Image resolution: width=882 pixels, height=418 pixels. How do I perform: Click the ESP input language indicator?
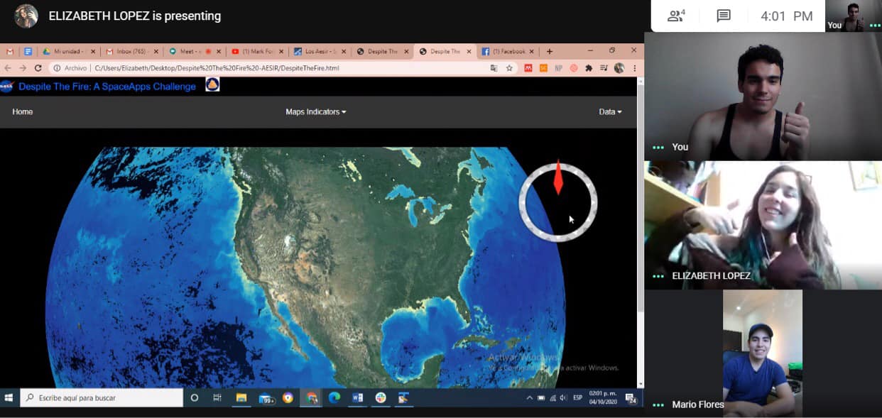pyautogui.click(x=577, y=398)
